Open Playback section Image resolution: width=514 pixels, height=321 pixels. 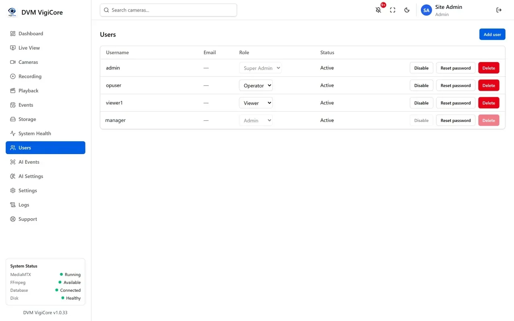tap(45, 91)
